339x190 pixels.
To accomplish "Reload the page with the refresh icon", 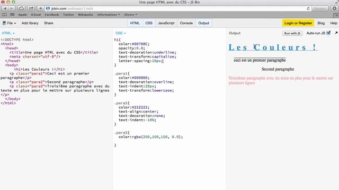I will (x=308, y=8).
